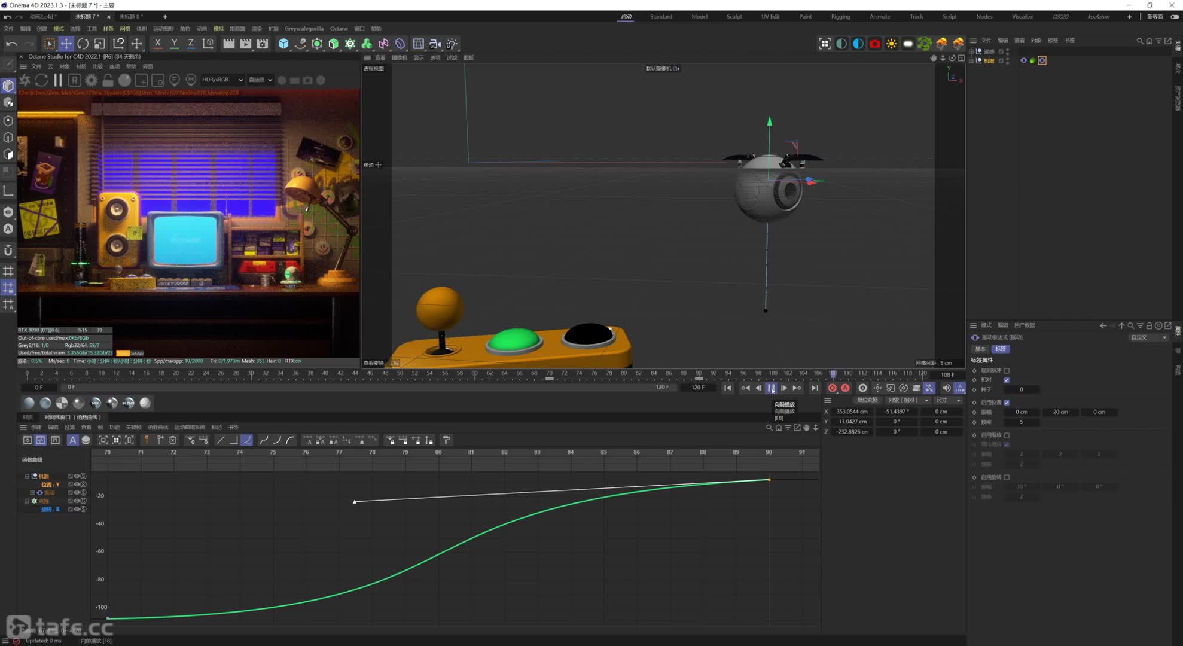Open the 自定义 dropdown in attributes panel

click(x=1148, y=337)
